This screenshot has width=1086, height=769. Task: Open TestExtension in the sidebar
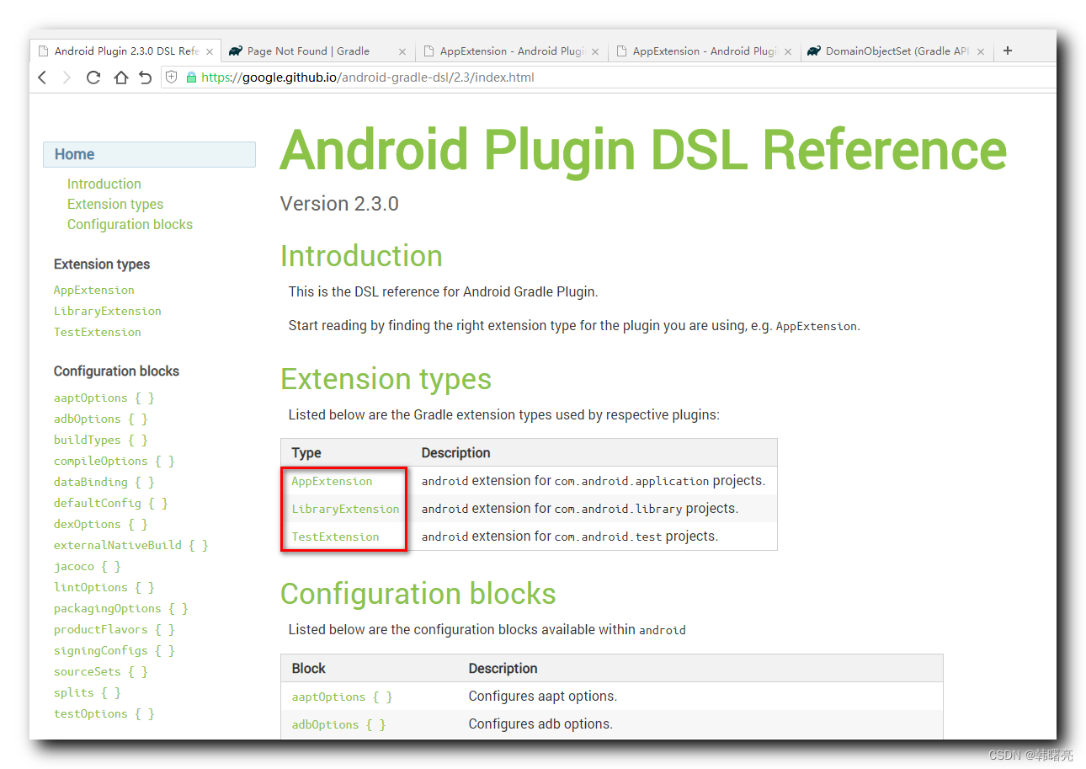[98, 332]
